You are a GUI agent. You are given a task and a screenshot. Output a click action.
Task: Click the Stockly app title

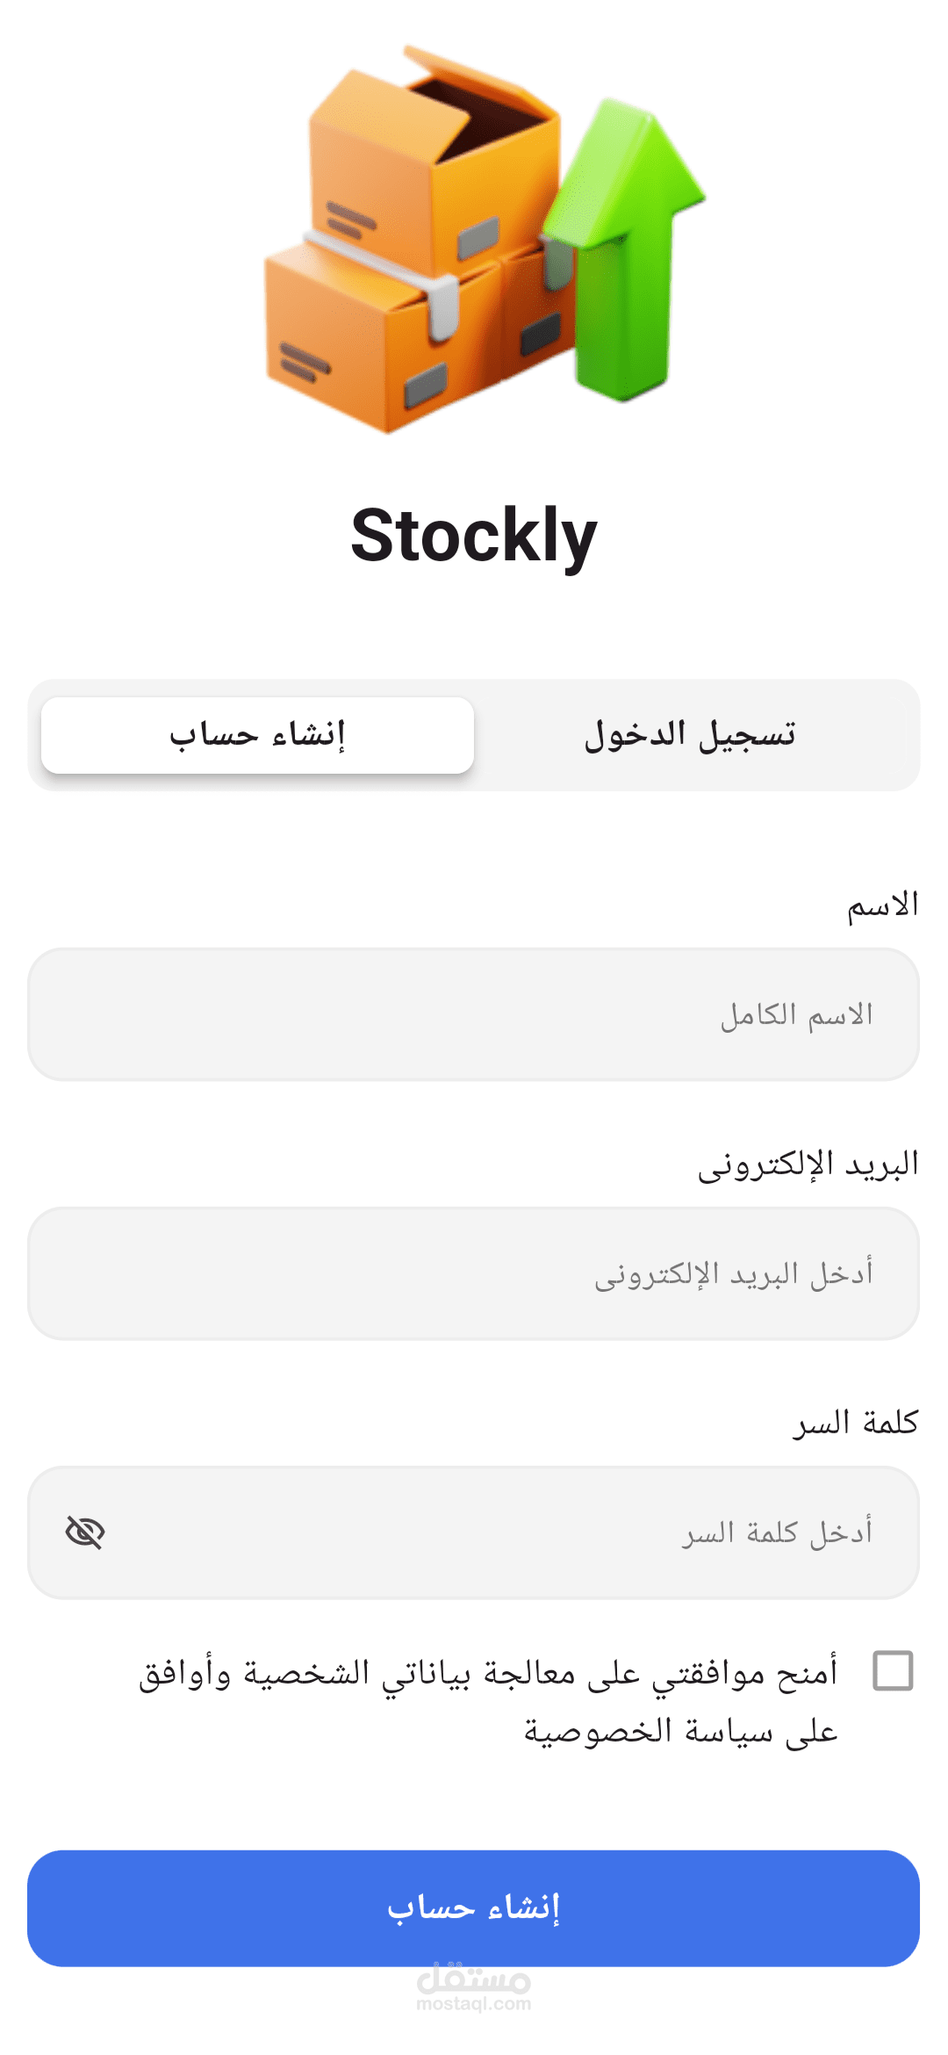coord(474,536)
